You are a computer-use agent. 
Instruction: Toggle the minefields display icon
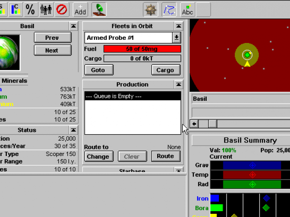(x=150, y=9)
